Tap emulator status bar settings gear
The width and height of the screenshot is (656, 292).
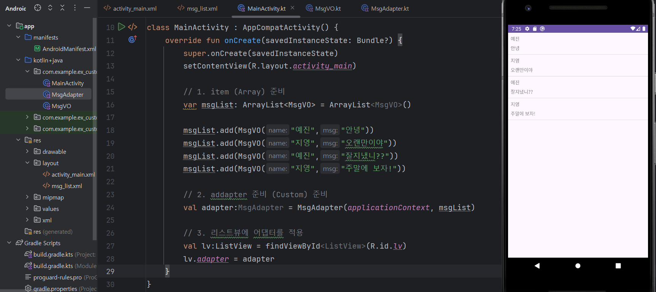(527, 29)
